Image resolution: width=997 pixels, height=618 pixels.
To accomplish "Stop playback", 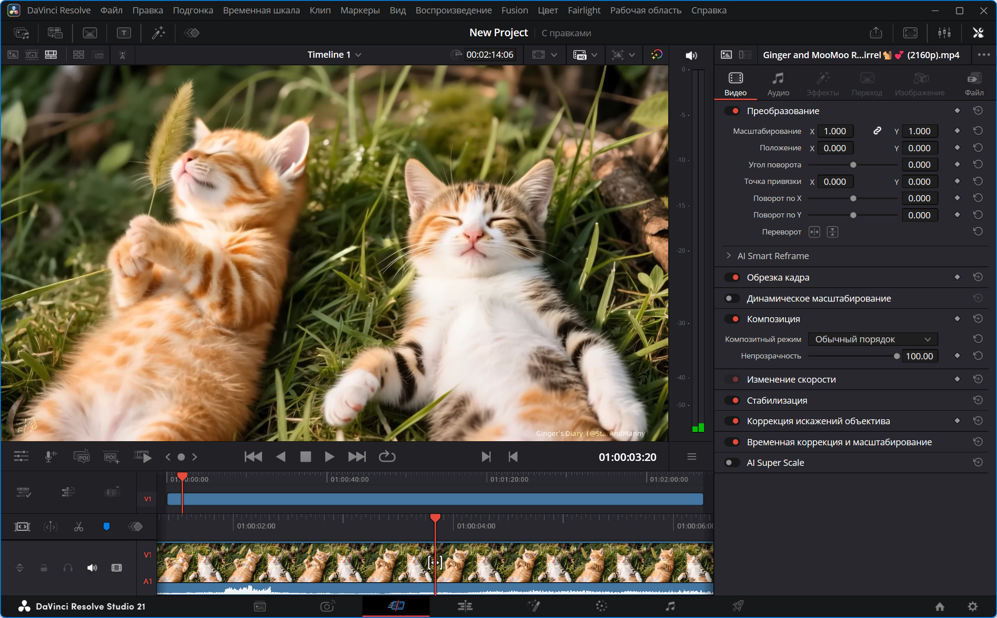I will pyautogui.click(x=305, y=457).
